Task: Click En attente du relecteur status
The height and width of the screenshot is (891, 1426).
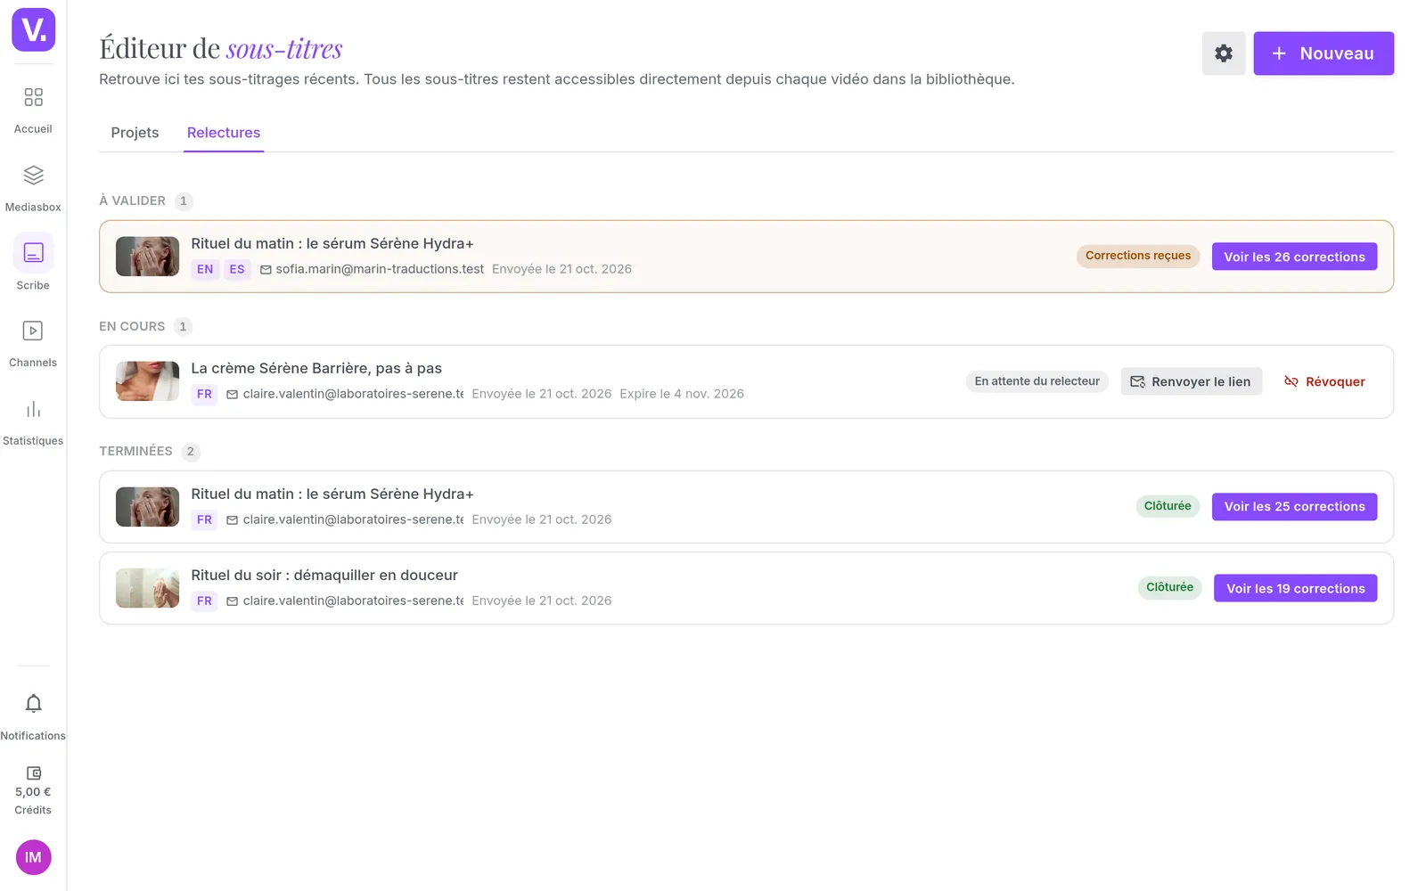Action: click(x=1037, y=381)
